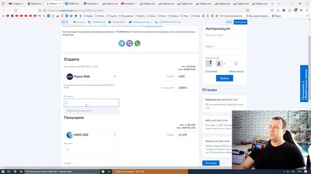Open Игры bookmarks folder
The height and width of the screenshot is (174, 311).
[185, 16]
